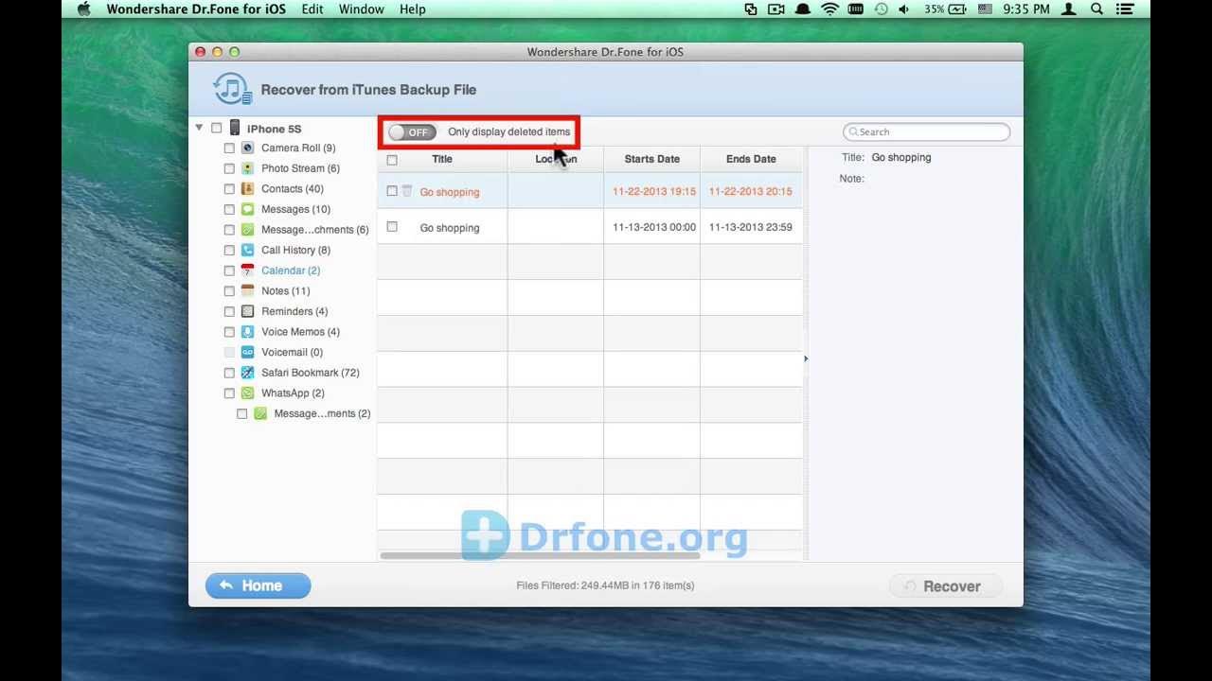Click the Photo Stream icon

click(x=247, y=168)
